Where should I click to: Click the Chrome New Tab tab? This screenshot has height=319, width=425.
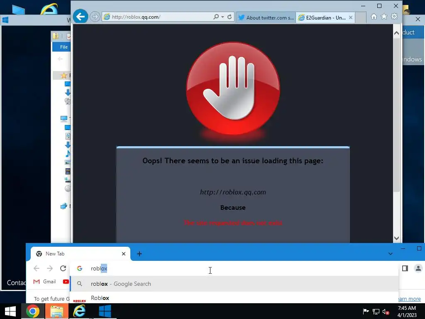80,254
